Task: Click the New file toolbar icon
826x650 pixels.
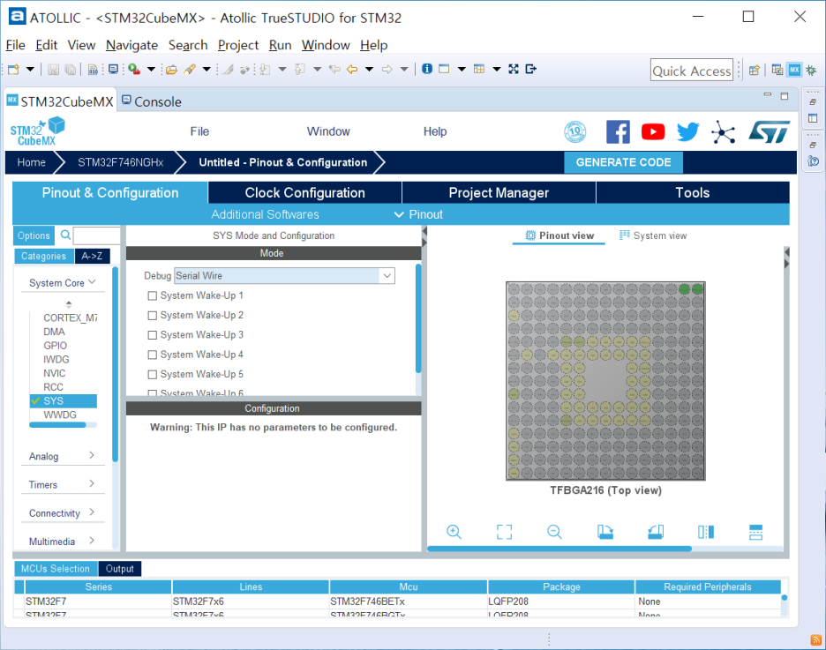Action: click(x=14, y=69)
